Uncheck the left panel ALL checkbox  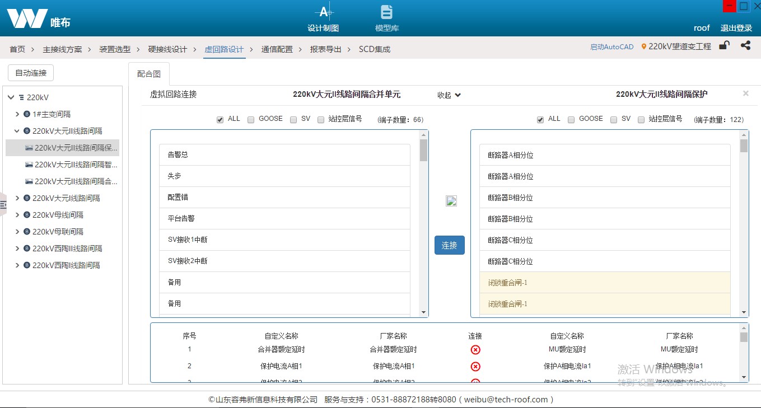(x=220, y=119)
